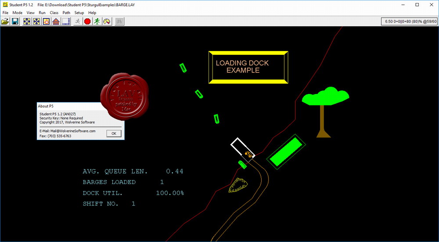
Task: Click the green jumping man icon
Action: 97,21
